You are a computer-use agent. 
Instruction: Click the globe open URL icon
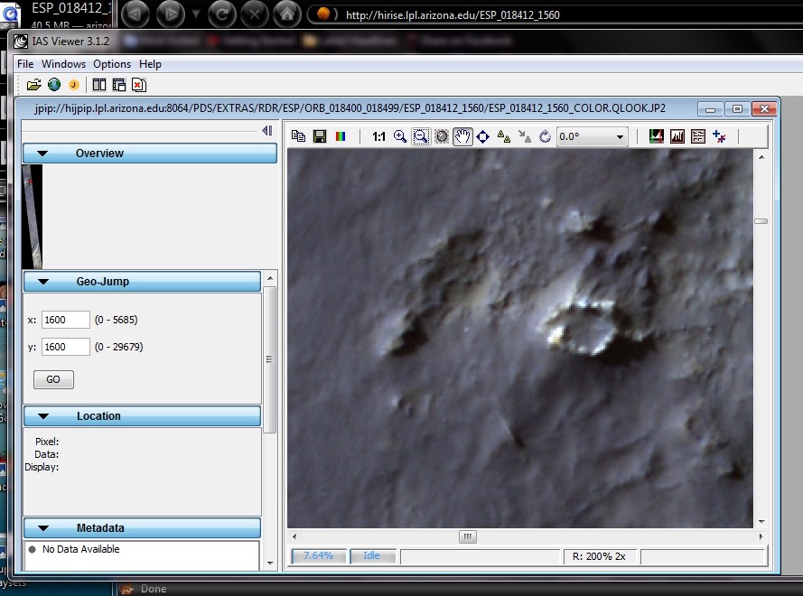click(54, 85)
